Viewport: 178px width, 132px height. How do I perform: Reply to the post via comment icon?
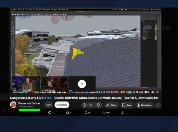(x=50, y=112)
